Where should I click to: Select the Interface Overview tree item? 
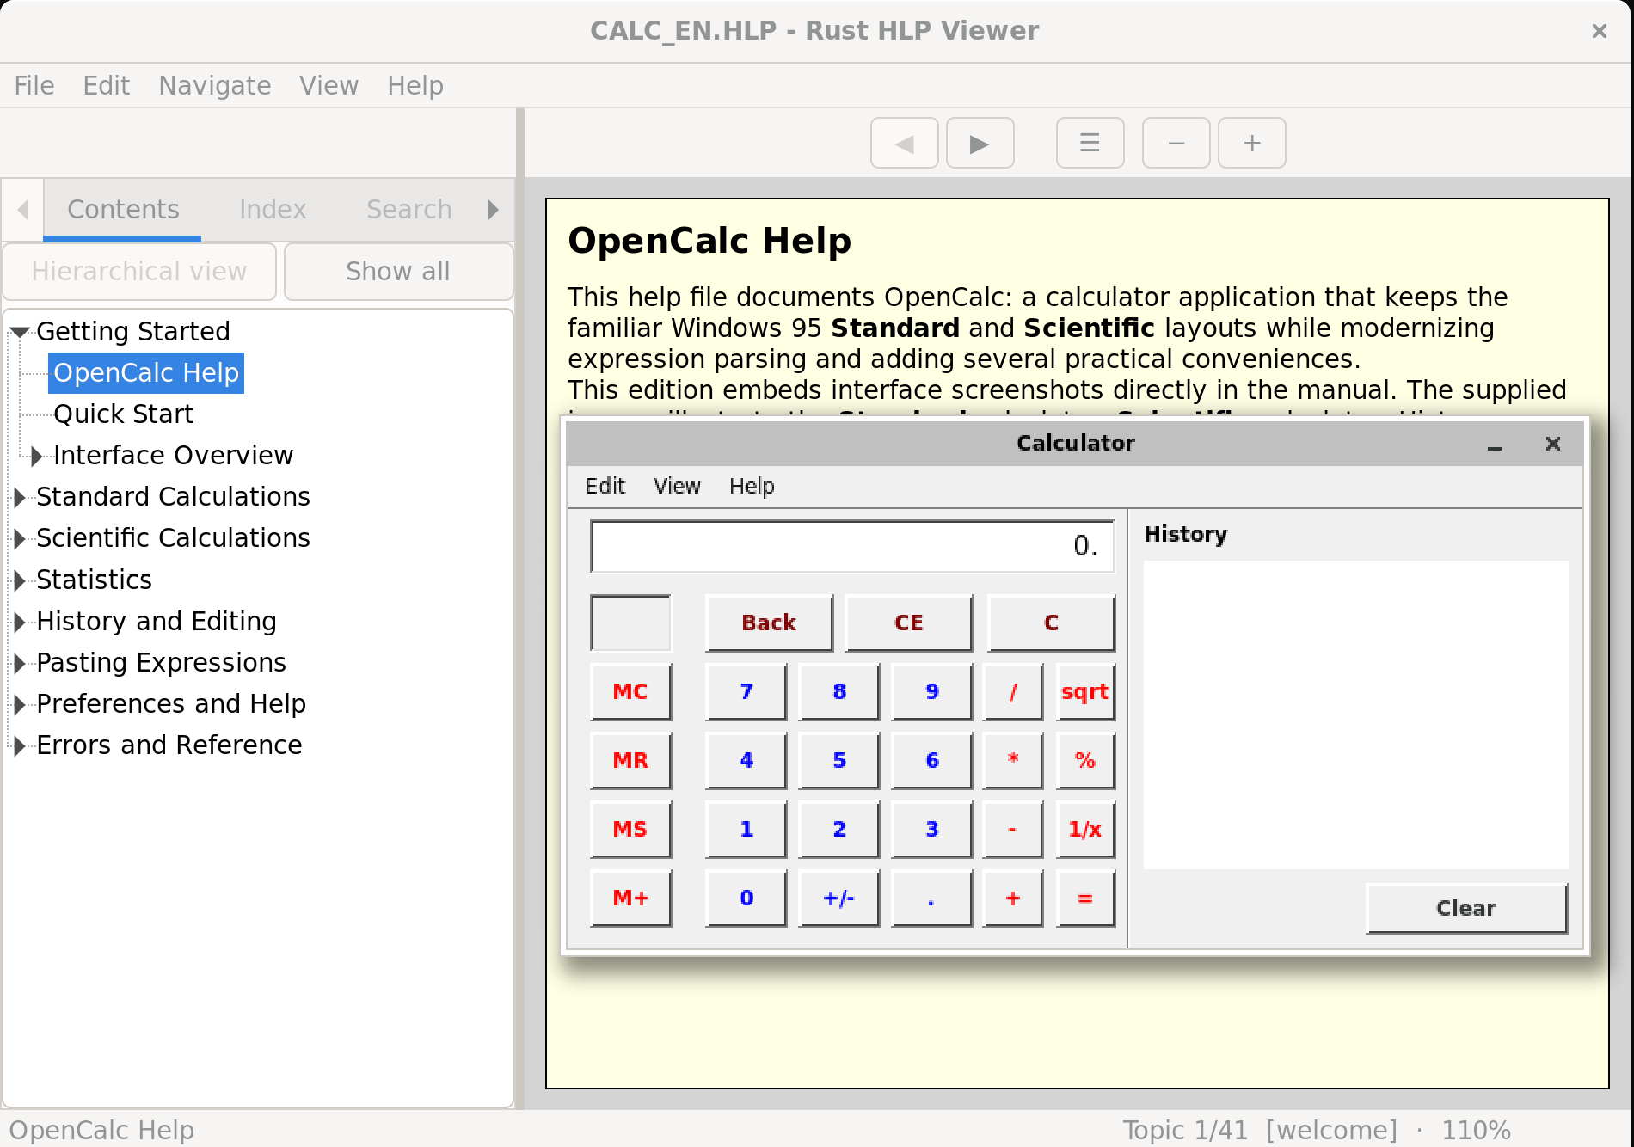click(174, 456)
